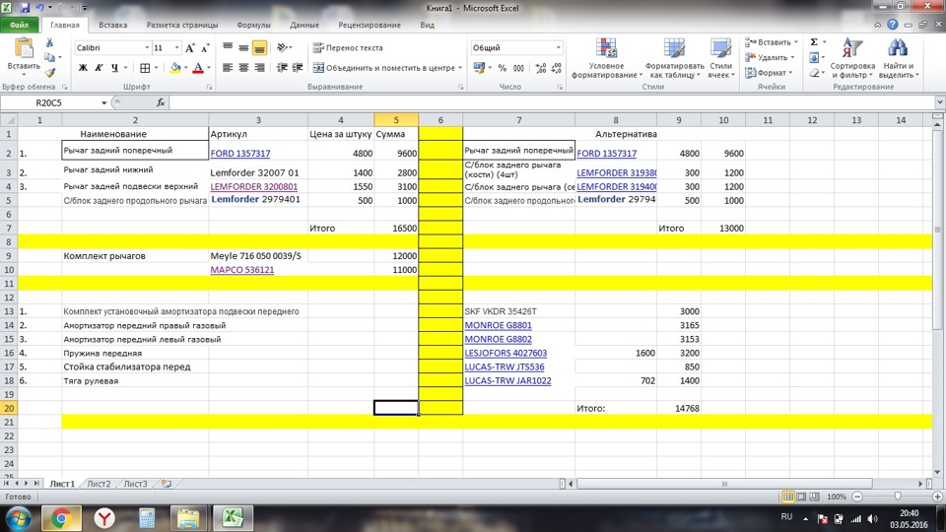Click the increase indent icon
This screenshot has width=946, height=532.
[298, 68]
